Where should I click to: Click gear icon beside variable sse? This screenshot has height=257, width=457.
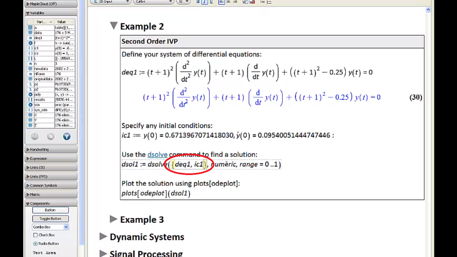tap(30, 105)
